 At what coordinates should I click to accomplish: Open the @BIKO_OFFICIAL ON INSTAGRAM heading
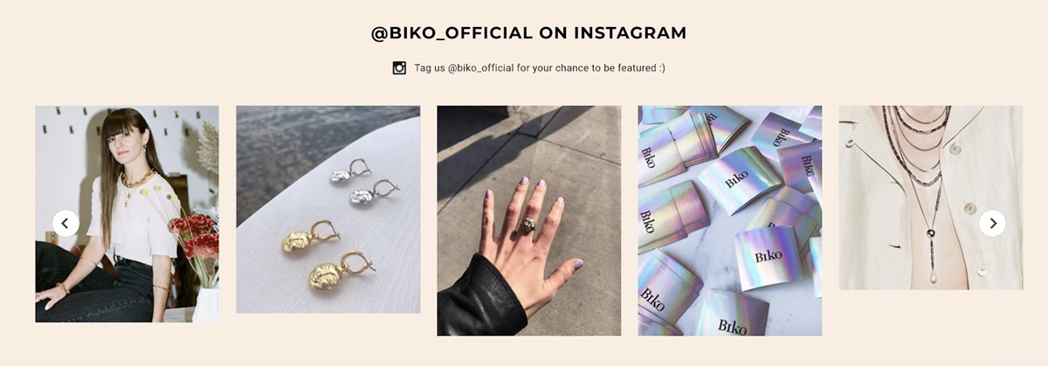(x=529, y=33)
